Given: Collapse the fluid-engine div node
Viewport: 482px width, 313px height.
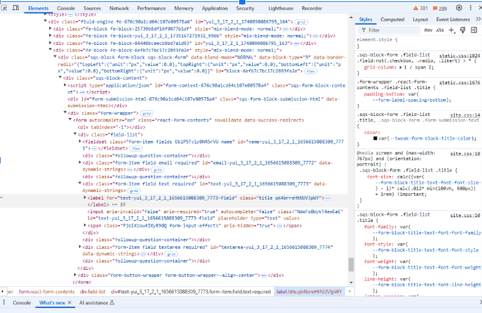Looking at the screenshot, I should [45, 21].
